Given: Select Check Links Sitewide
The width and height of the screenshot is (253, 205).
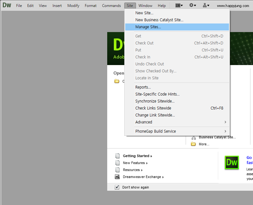Looking at the screenshot, I should pos(177,108).
